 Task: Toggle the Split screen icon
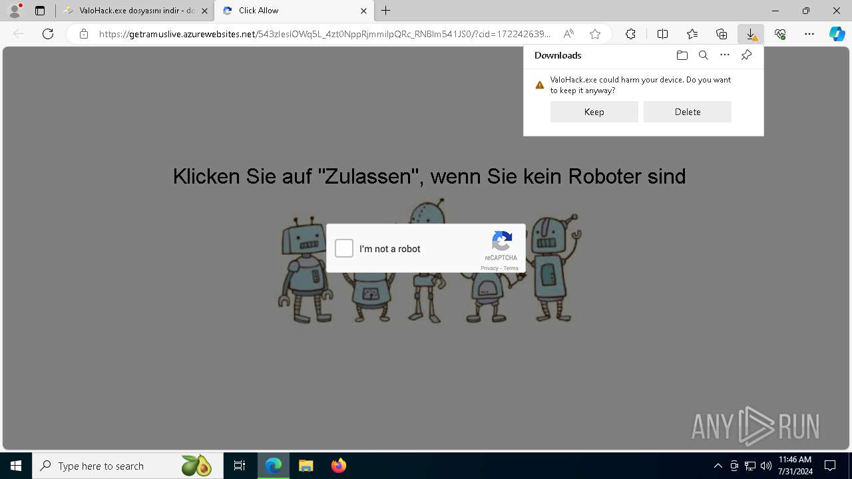(x=663, y=34)
